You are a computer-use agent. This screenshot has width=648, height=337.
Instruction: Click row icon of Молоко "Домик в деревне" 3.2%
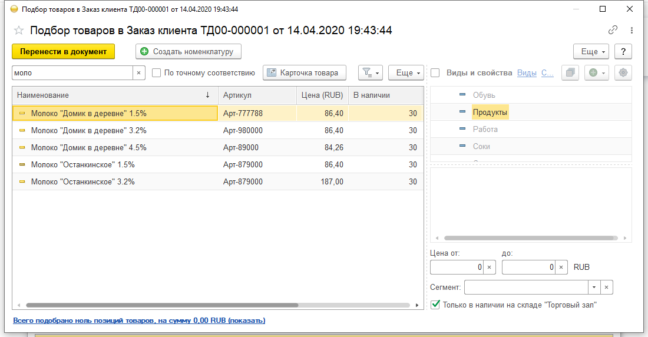click(22, 130)
